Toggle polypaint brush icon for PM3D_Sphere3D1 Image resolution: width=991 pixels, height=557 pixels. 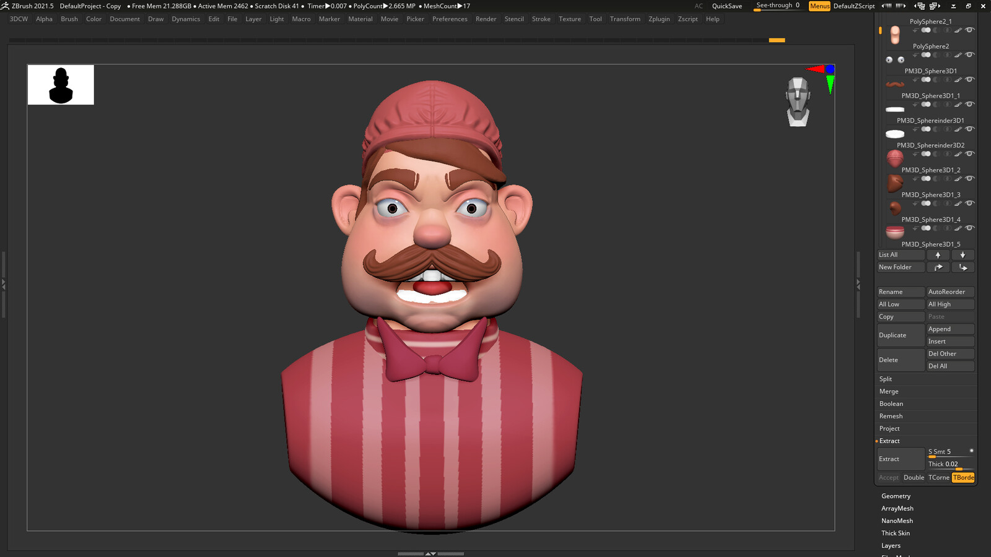coord(958,79)
